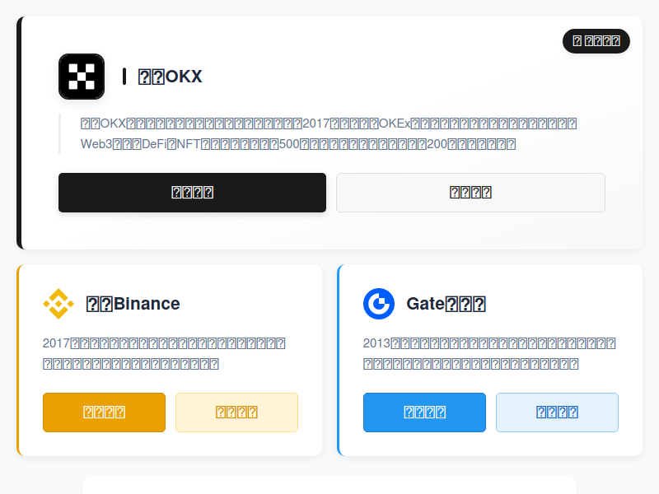This screenshot has height=494, width=659.
Task: Click the black pill badge in OKX card corner
Action: [x=596, y=41]
